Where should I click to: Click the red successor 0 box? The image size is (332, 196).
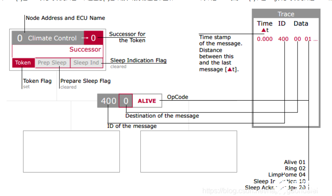point(93,38)
